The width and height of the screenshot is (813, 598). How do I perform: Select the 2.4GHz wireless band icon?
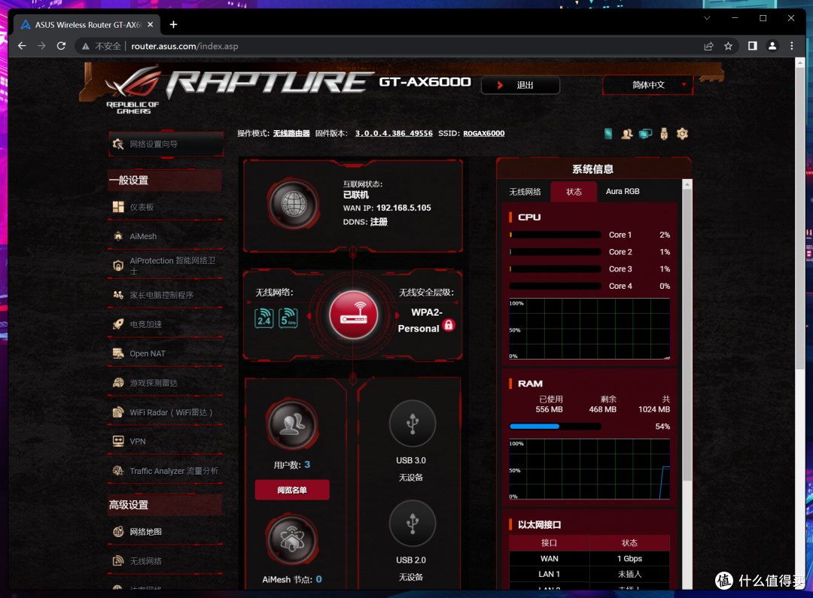tap(263, 318)
